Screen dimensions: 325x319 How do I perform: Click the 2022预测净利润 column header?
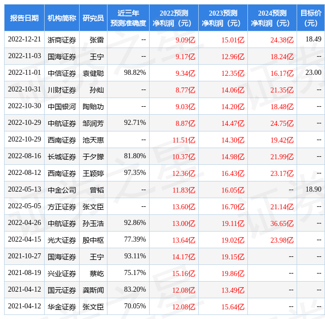tap(174, 18)
